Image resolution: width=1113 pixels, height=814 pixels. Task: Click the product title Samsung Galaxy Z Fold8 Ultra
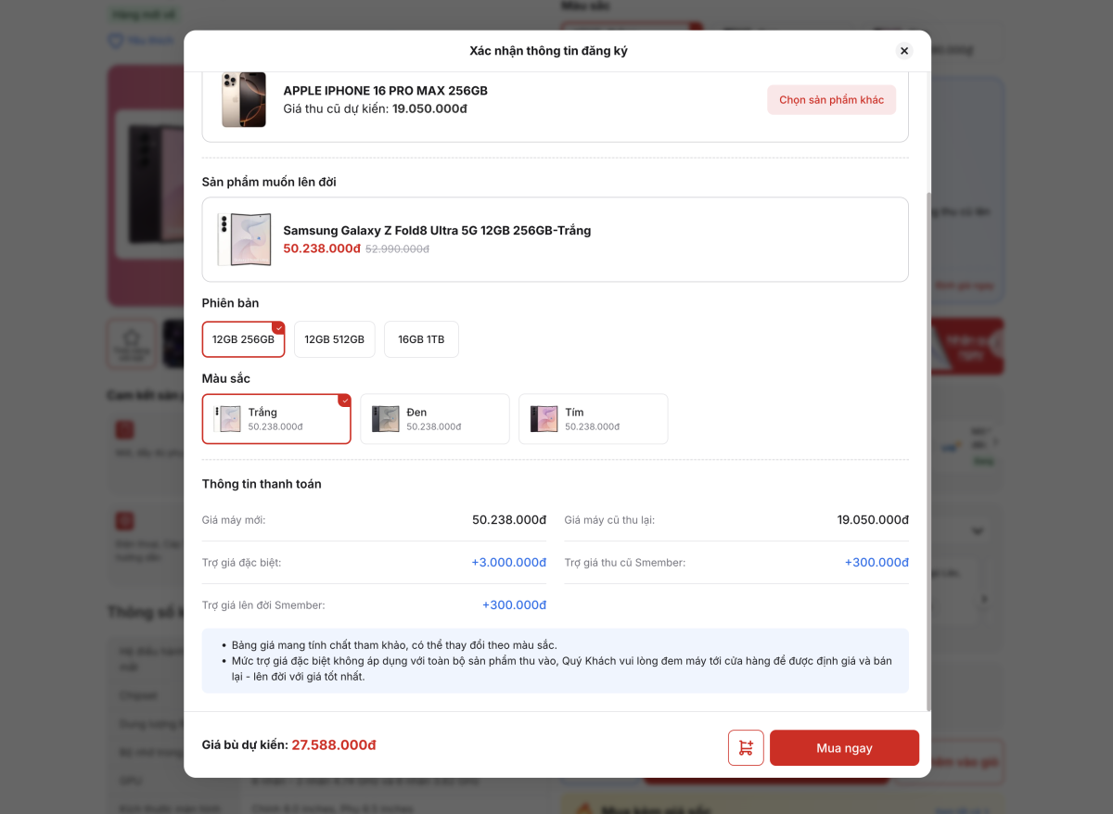coord(437,230)
